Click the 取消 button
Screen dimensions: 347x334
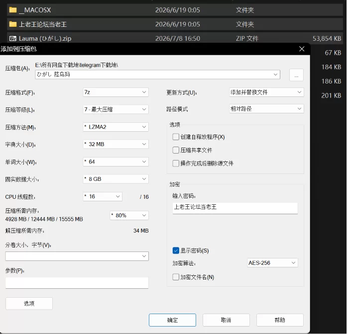[x=226, y=320]
